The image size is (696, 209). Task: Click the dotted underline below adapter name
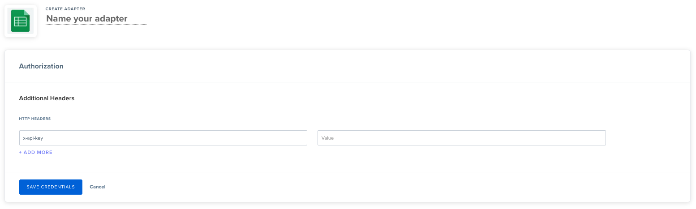click(96, 25)
